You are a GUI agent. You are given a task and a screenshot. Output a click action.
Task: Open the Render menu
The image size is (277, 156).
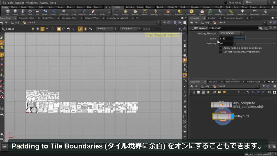19,3
